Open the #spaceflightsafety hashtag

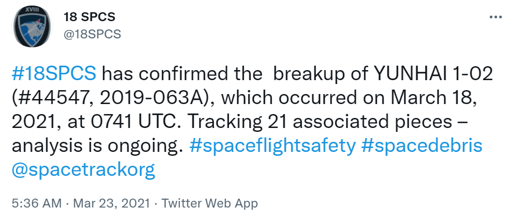272,146
